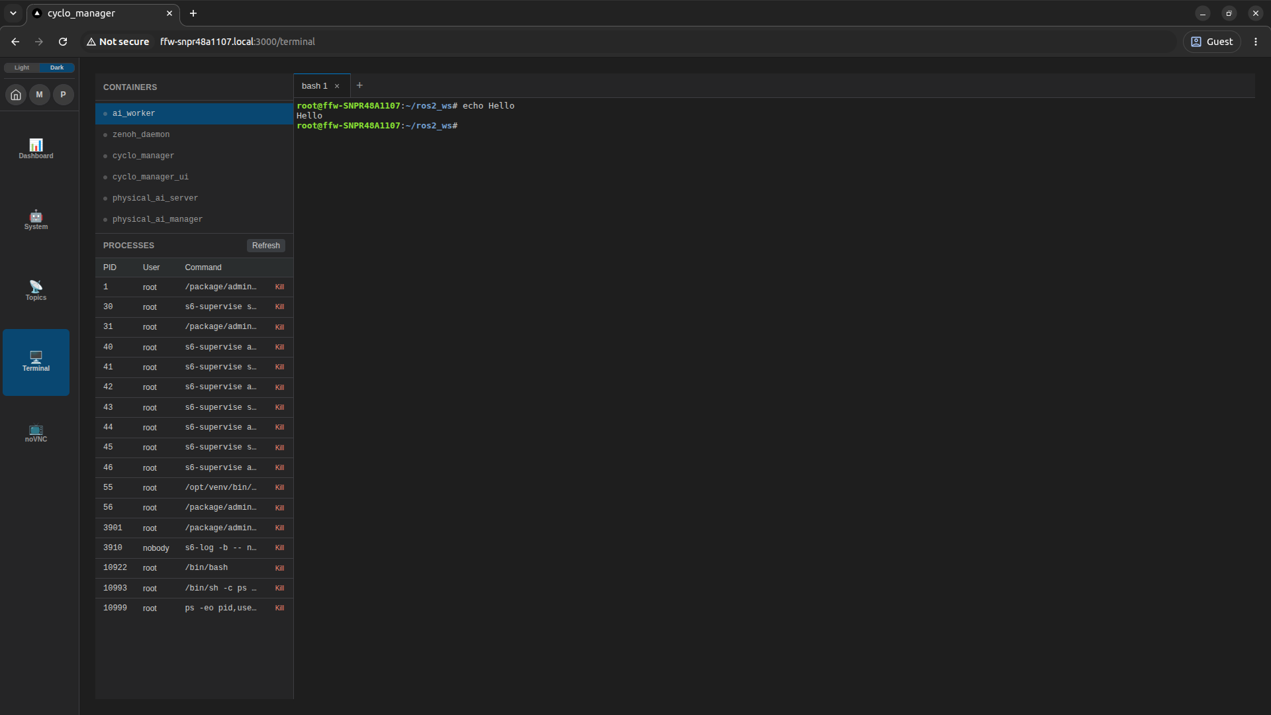Kill process with PID 31
Screen dimensions: 1271x715
pos(279,327)
